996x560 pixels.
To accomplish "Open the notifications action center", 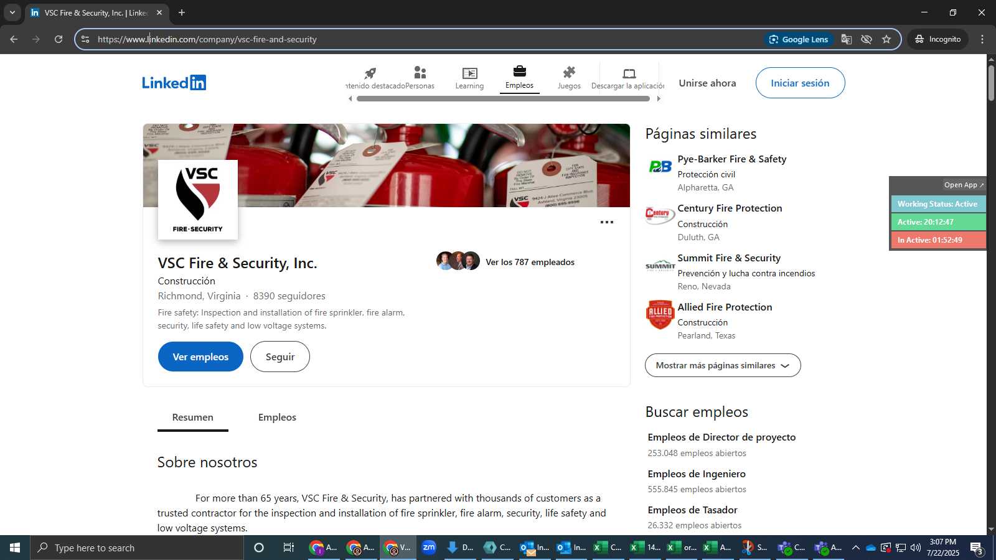I will tap(977, 548).
